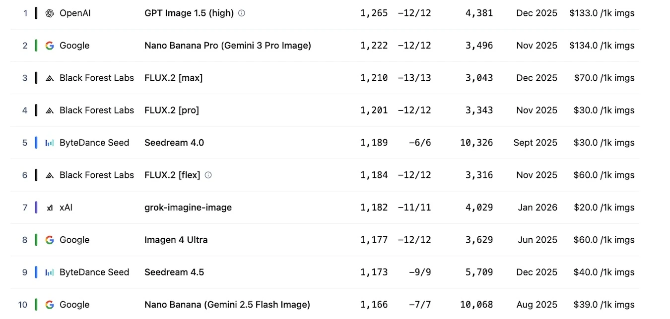This screenshot has height=319, width=670.
Task: Click the ByteDance Seed logo in the Seedream 4.5 row
Action: pyautogui.click(x=49, y=272)
